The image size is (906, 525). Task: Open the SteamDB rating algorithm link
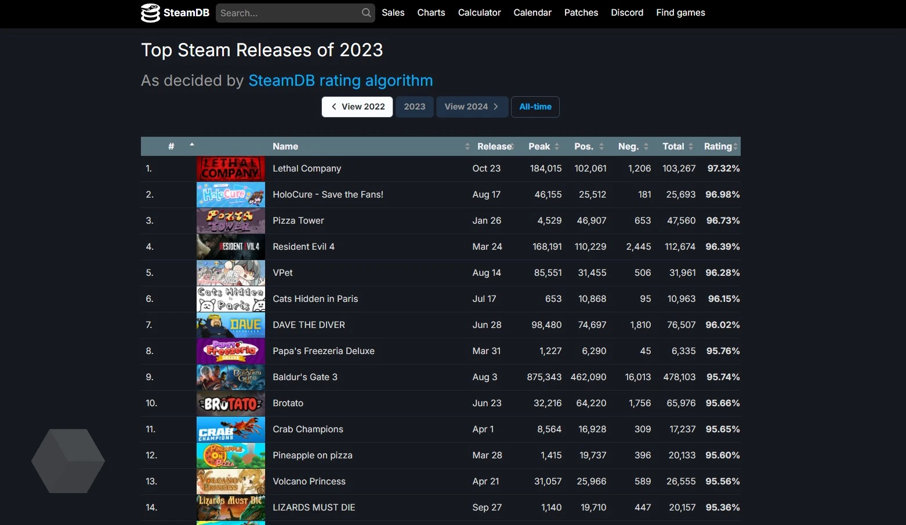[x=340, y=81]
